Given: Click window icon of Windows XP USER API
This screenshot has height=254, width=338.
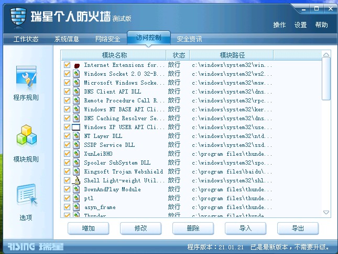Looking at the screenshot, I should point(76,127).
